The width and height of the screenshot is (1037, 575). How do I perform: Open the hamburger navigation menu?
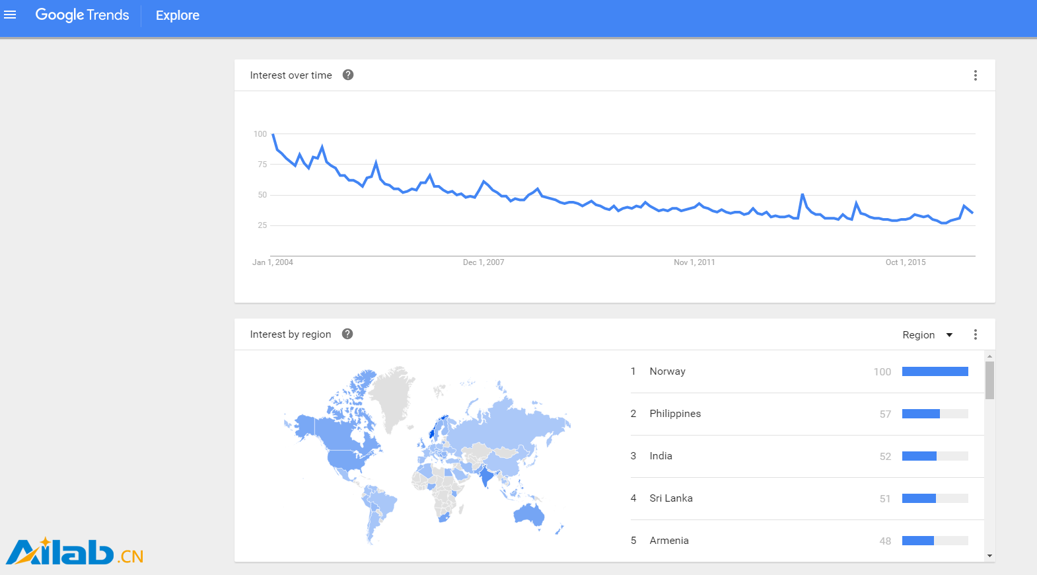(x=10, y=15)
